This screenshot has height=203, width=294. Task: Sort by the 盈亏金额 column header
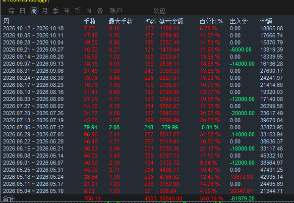(x=171, y=21)
